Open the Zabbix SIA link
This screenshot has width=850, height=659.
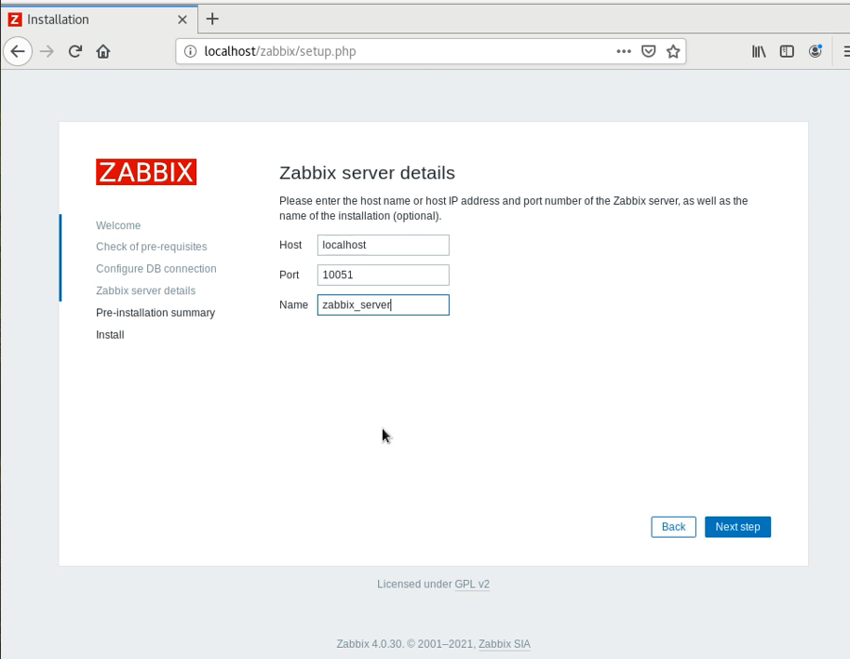coord(505,644)
